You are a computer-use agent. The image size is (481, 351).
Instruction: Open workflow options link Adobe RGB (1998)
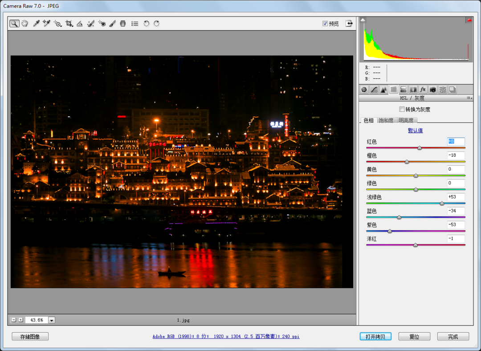(x=226, y=337)
